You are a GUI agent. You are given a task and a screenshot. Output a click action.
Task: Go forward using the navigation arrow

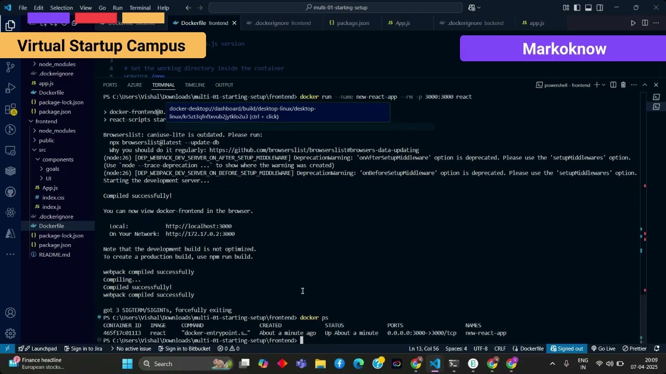tap(201, 7)
